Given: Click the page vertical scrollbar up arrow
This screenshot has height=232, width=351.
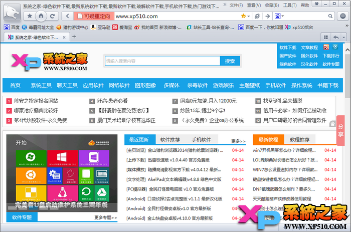Looking at the screenshot, I should click(x=347, y=50).
